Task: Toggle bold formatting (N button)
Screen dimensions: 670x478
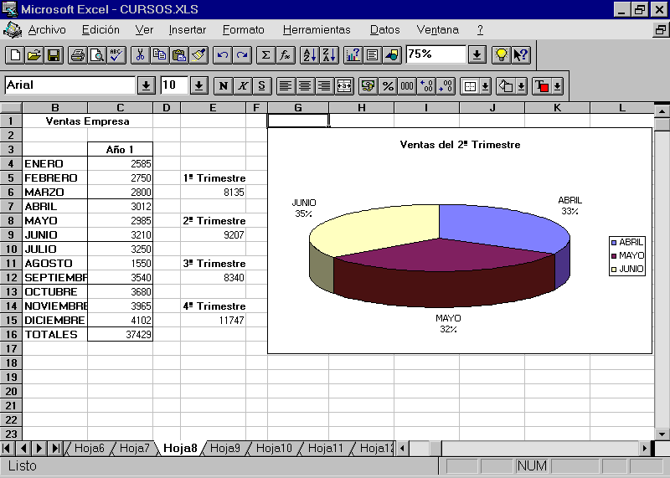Action: pyautogui.click(x=224, y=85)
